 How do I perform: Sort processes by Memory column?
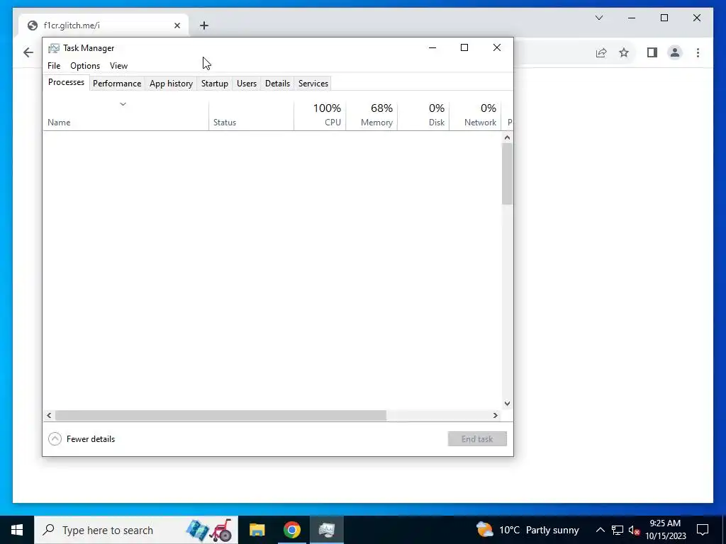372,115
